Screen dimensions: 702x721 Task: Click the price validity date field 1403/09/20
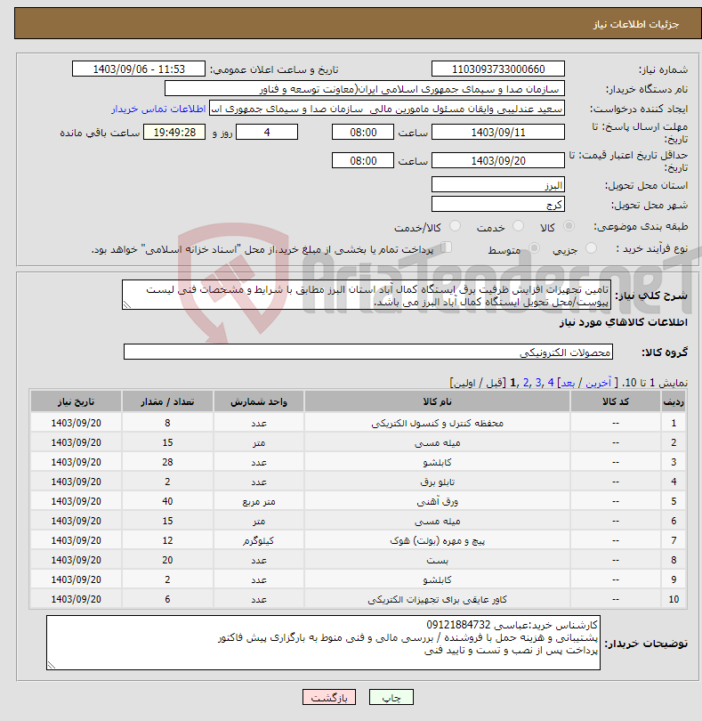[498, 161]
